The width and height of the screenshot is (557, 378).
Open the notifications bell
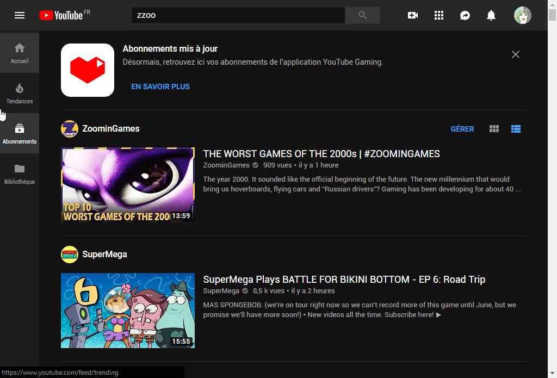pyautogui.click(x=491, y=15)
